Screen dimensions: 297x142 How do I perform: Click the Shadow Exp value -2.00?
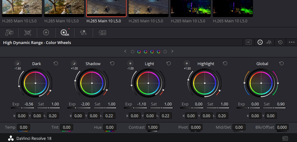[85, 104]
